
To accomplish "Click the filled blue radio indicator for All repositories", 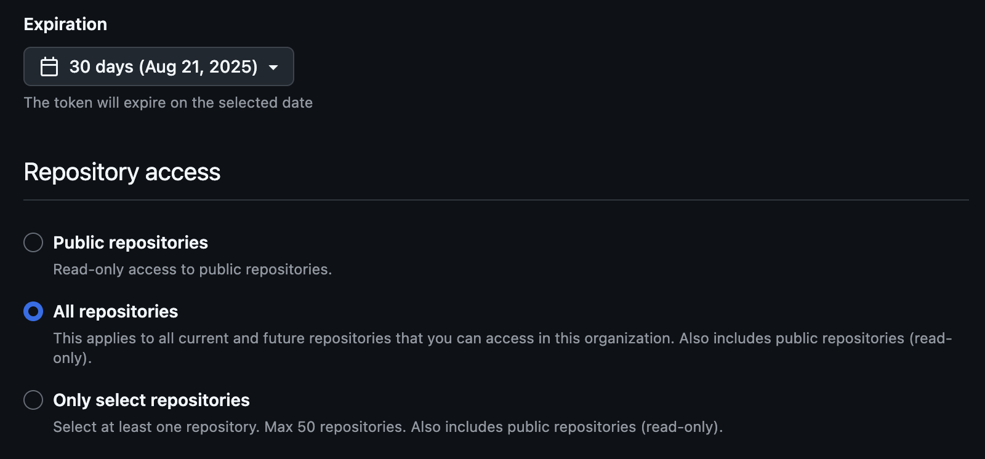I will pyautogui.click(x=33, y=312).
